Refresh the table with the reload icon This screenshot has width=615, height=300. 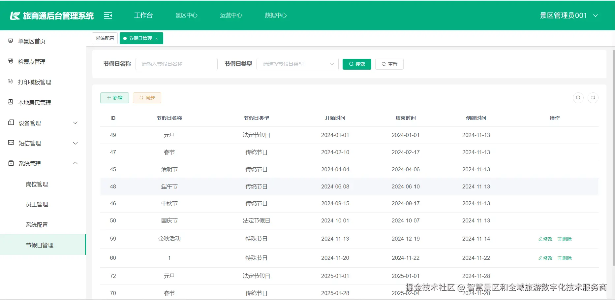pos(593,98)
